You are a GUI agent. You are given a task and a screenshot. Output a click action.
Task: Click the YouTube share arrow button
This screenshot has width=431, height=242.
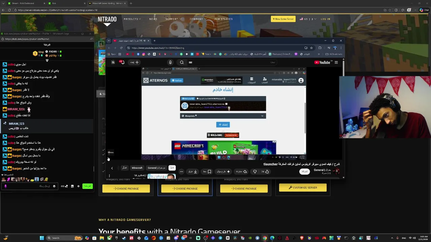[x=241, y=171]
